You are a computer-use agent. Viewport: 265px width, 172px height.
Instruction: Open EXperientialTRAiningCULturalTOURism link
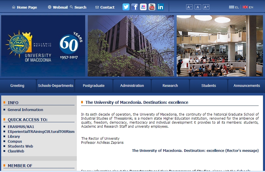(41, 132)
